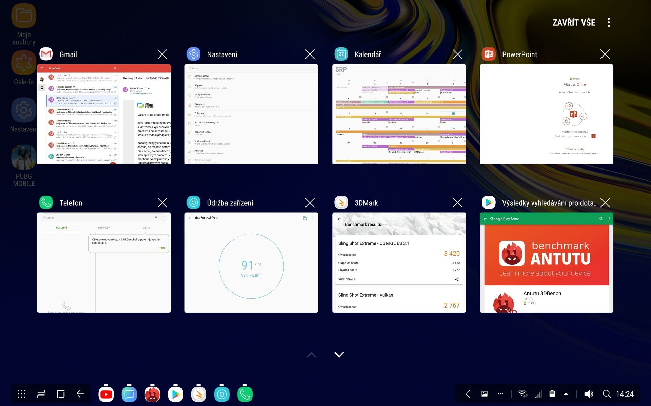The height and width of the screenshot is (406, 651).
Task: Click the down arrow to show more recent apps
Action: pos(339,354)
